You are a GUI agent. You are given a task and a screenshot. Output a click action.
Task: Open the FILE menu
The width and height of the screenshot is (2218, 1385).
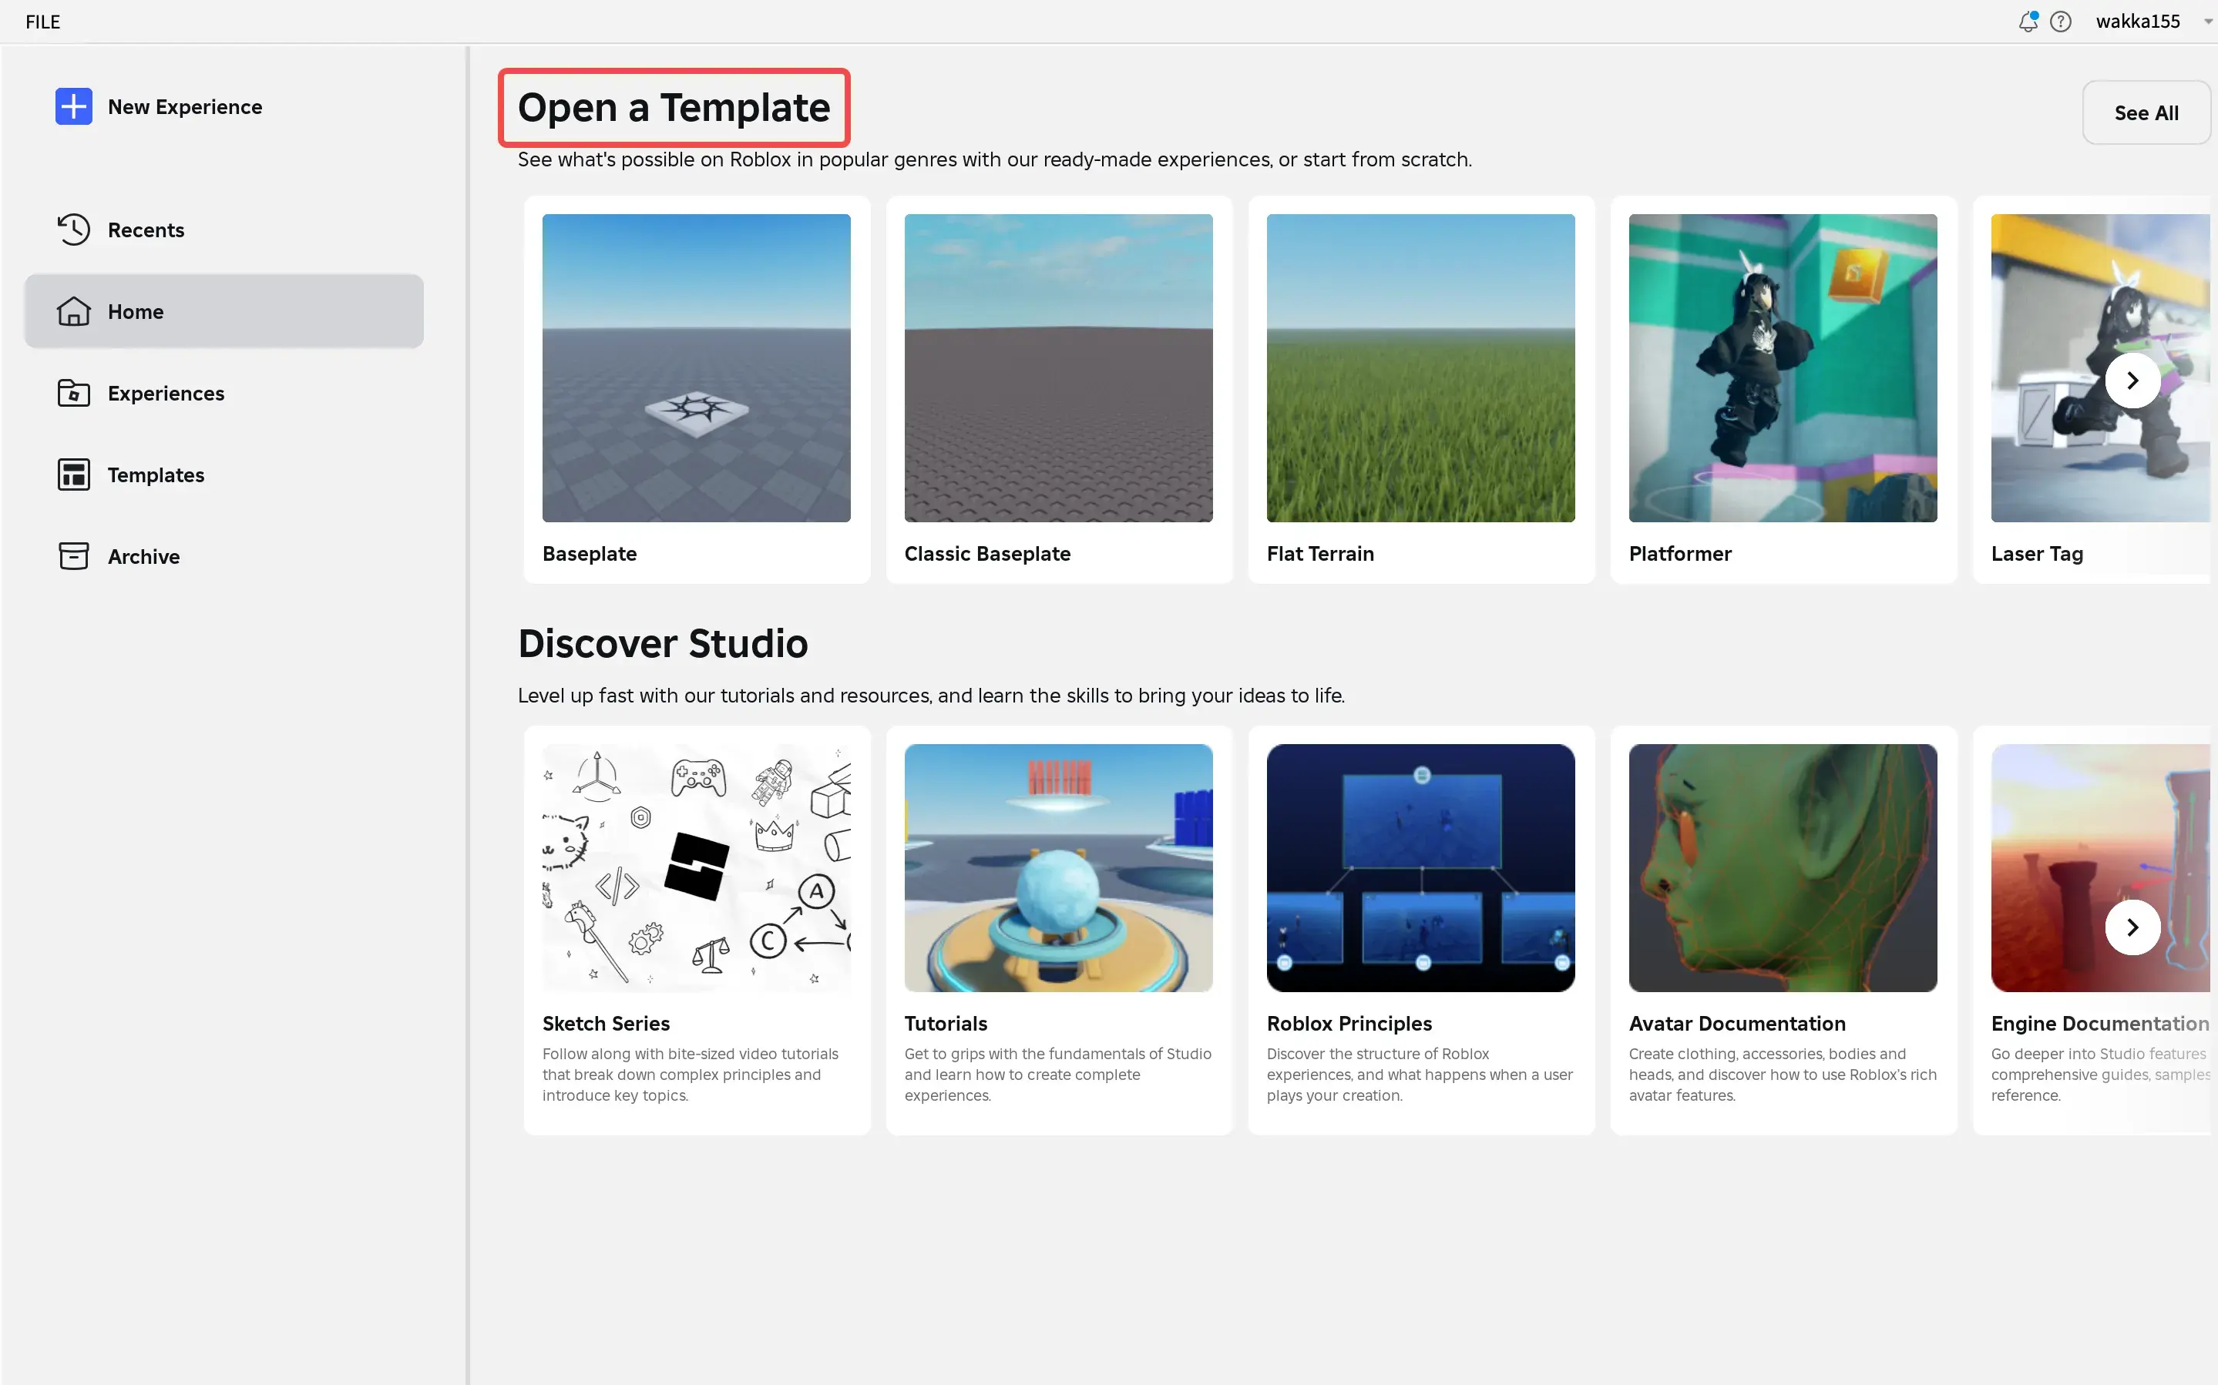click(41, 21)
